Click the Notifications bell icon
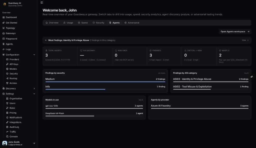This screenshot has height=148, width=256. [7, 117]
